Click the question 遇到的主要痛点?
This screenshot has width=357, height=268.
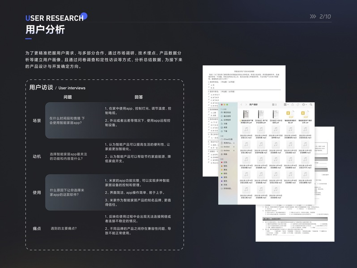coord(64,228)
